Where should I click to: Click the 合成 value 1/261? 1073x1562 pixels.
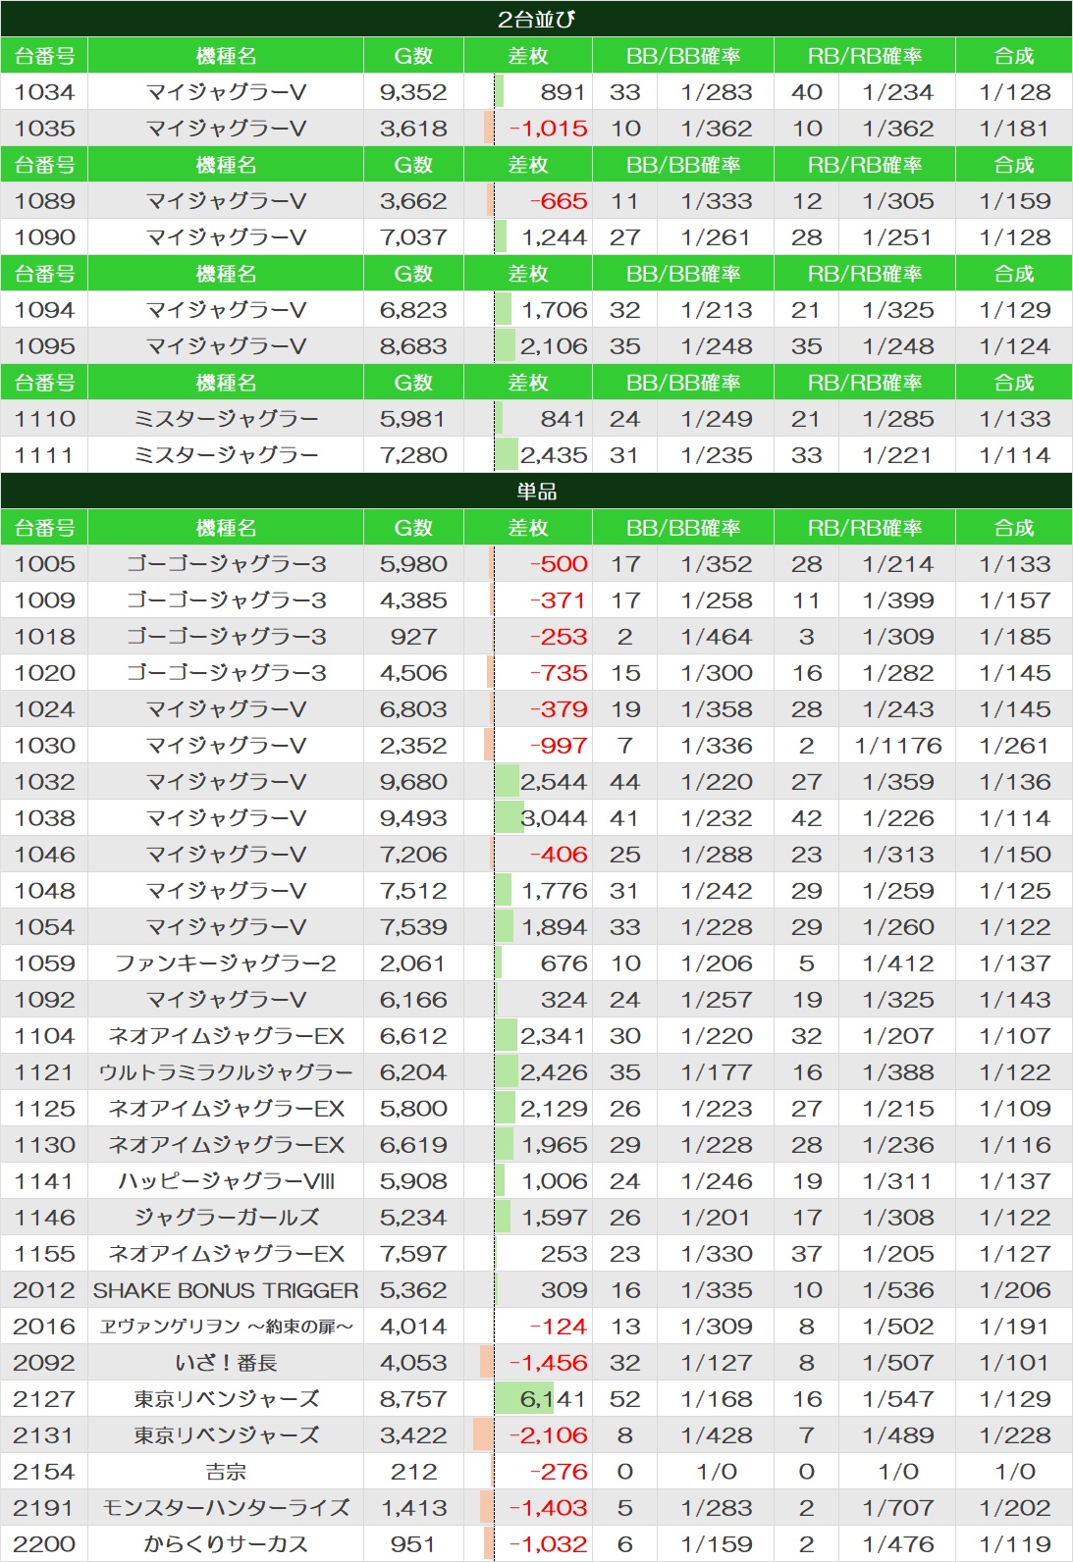point(1015,746)
